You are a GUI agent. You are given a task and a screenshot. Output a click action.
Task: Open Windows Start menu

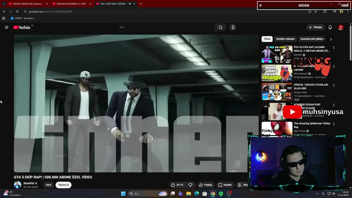(x=123, y=194)
